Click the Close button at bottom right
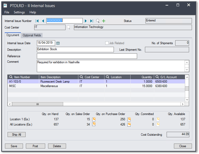The image size is (199, 154). pos(183,146)
